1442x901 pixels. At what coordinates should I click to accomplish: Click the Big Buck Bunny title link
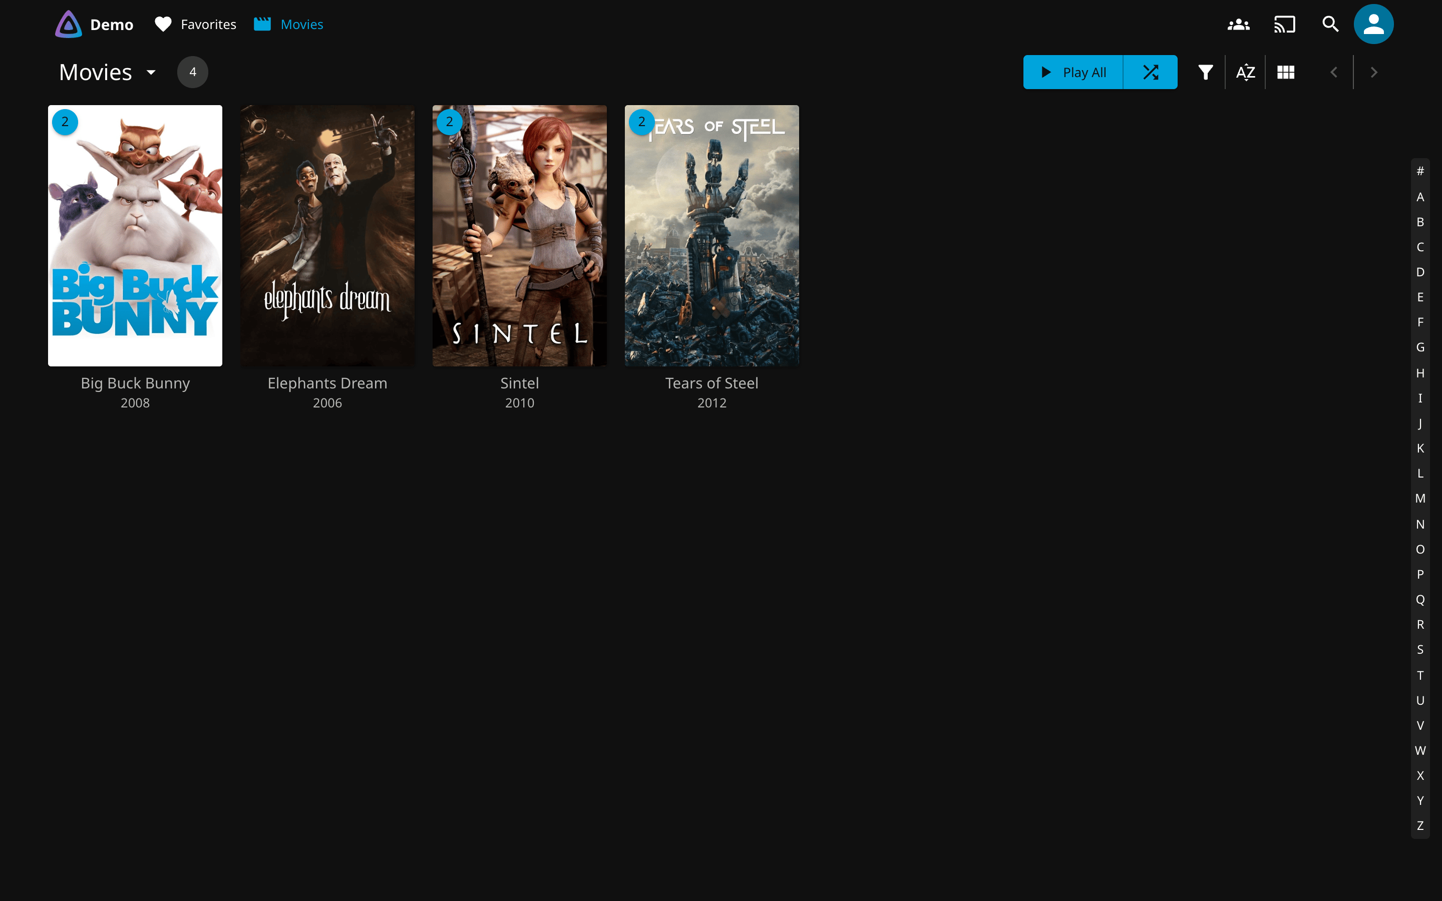pos(135,383)
